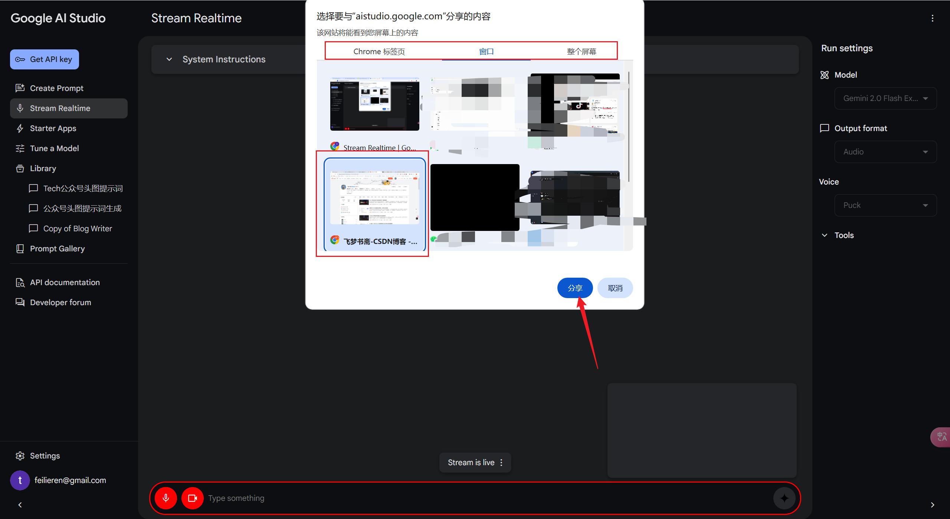Collapse the left sidebar with the arrow
Viewport: 950px width, 519px height.
pyautogui.click(x=20, y=505)
